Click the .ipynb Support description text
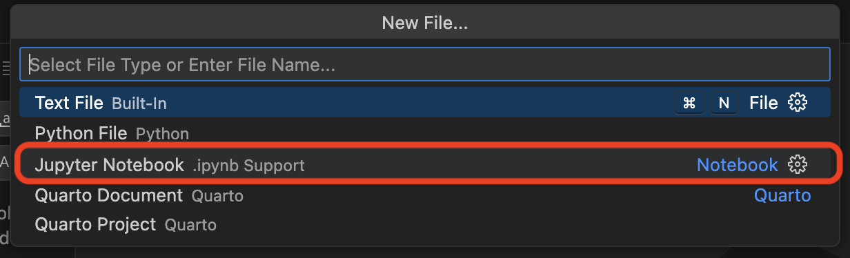The width and height of the screenshot is (850, 258). [x=248, y=166]
